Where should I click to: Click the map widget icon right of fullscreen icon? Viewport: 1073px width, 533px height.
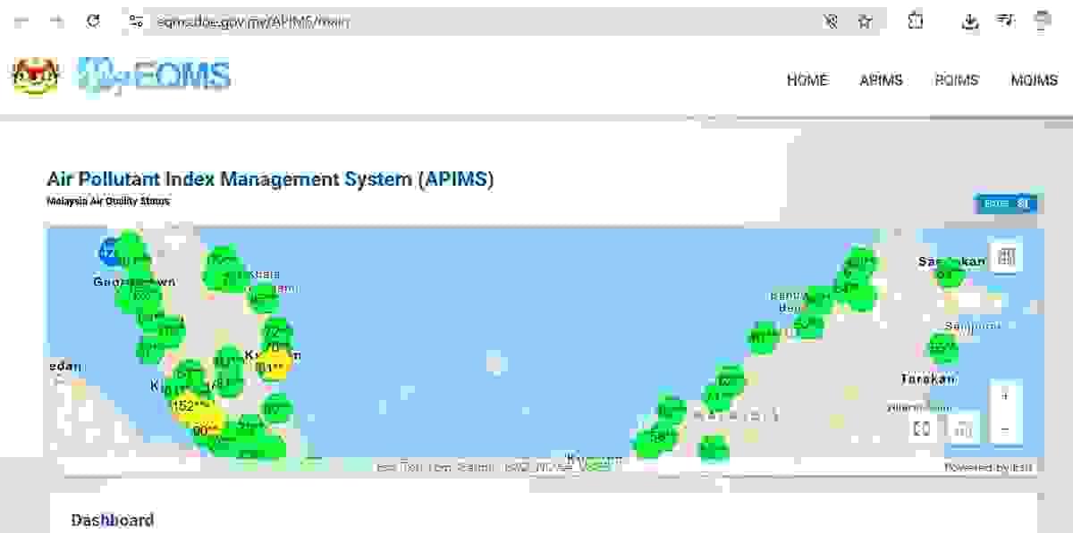(962, 429)
